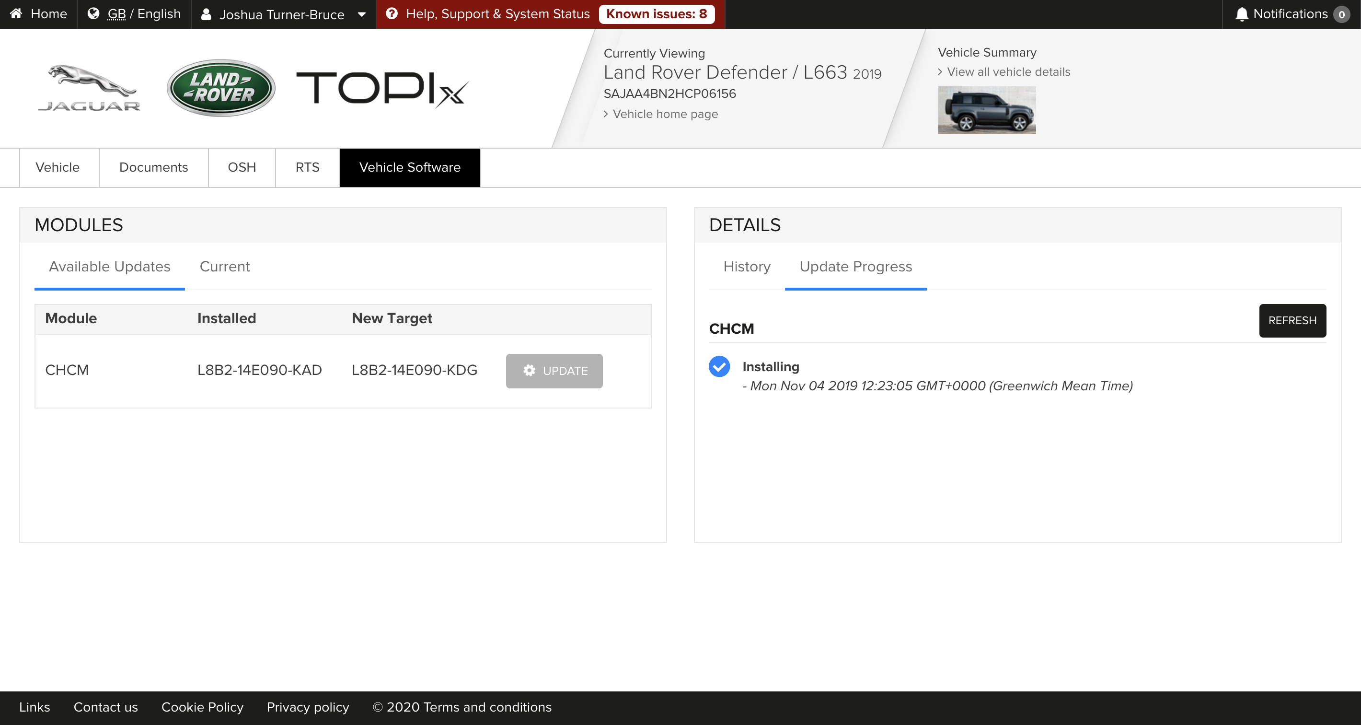
Task: Open the History details tab
Action: pos(747,267)
